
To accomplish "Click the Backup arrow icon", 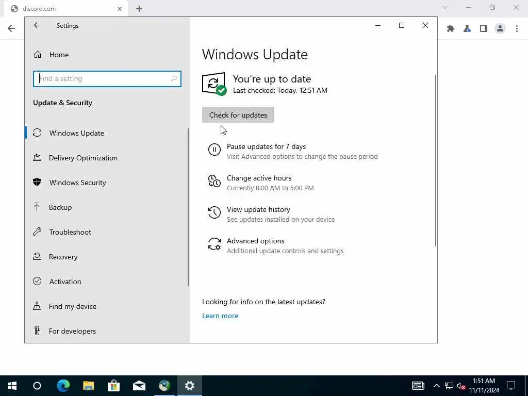I will point(37,207).
